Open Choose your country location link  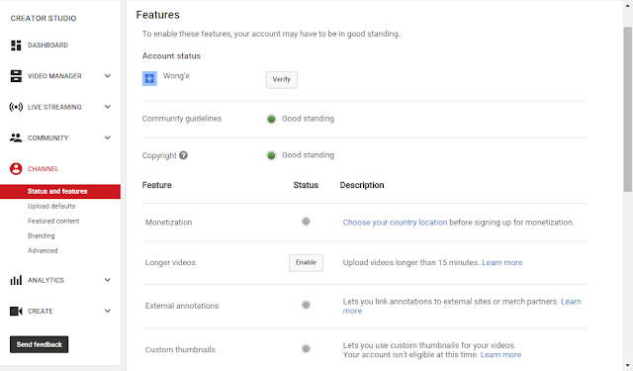point(395,223)
